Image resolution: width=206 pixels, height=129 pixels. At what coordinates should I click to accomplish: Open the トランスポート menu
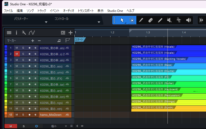click(85, 11)
